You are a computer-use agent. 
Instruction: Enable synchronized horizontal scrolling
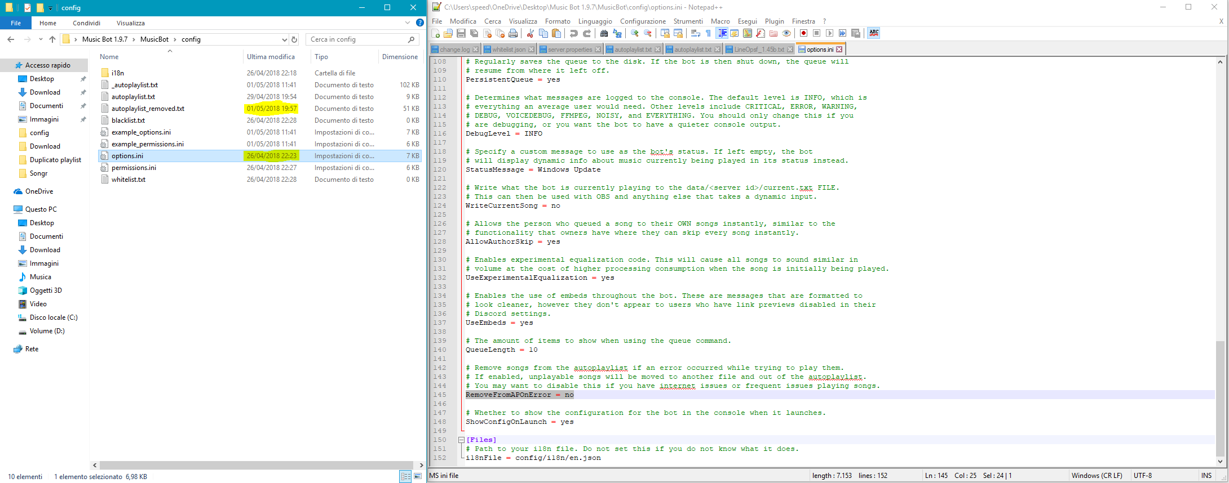tap(678, 33)
